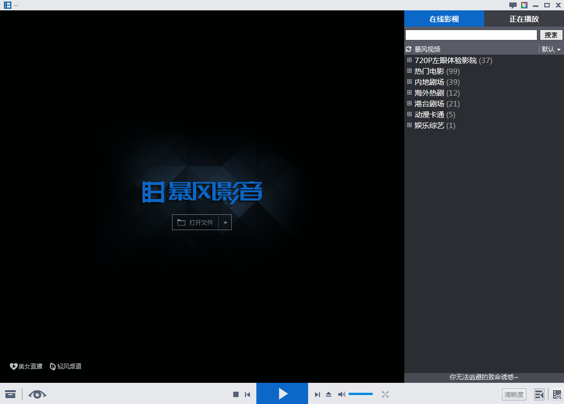Open the Baofeng main menu icon
Viewport: 564px width, 404px height.
(7, 5)
